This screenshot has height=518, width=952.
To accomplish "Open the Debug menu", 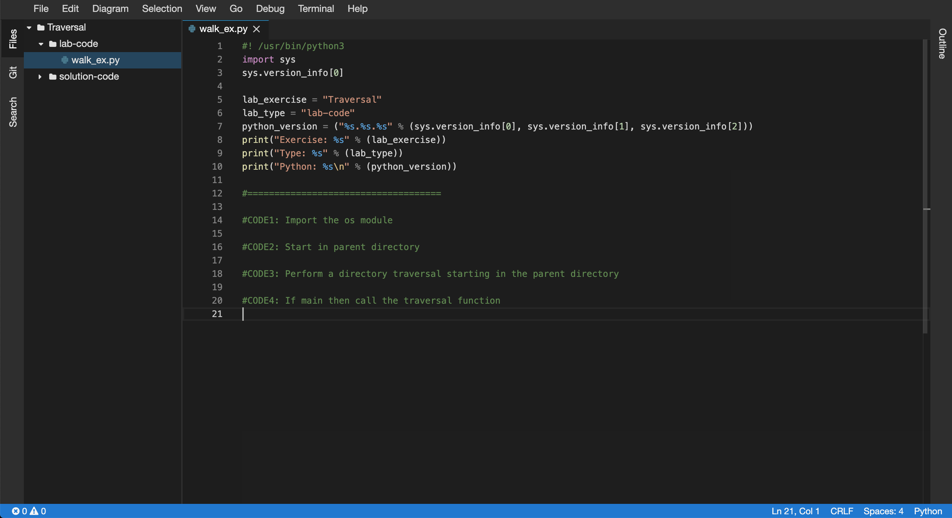I will coord(270,9).
